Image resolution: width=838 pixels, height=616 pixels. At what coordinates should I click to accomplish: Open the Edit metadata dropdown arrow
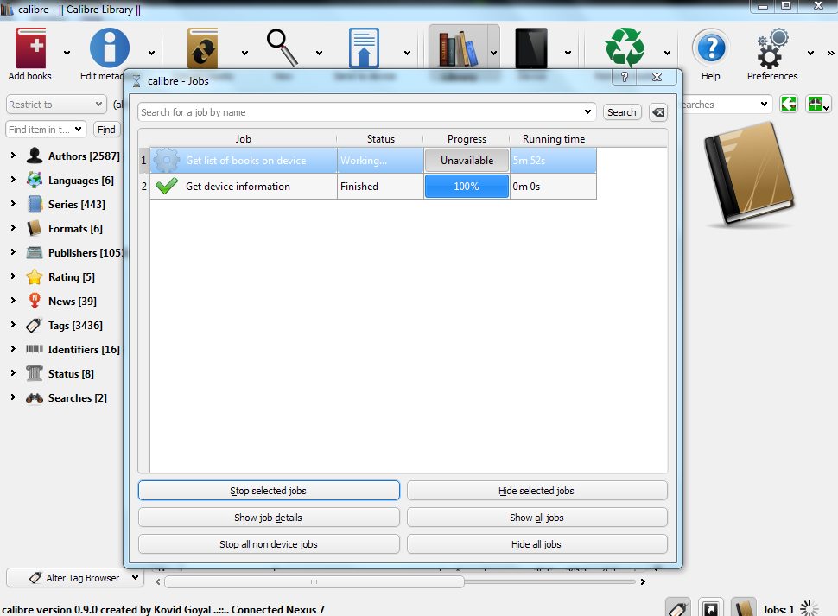tap(152, 53)
